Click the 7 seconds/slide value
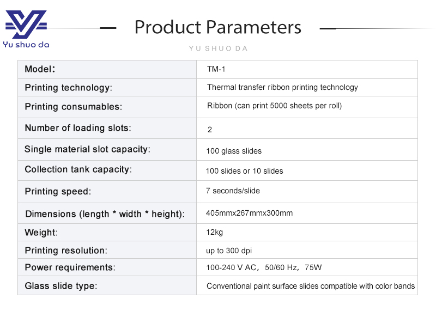Viewport: 436px width, 317px height. pyautogui.click(x=233, y=191)
